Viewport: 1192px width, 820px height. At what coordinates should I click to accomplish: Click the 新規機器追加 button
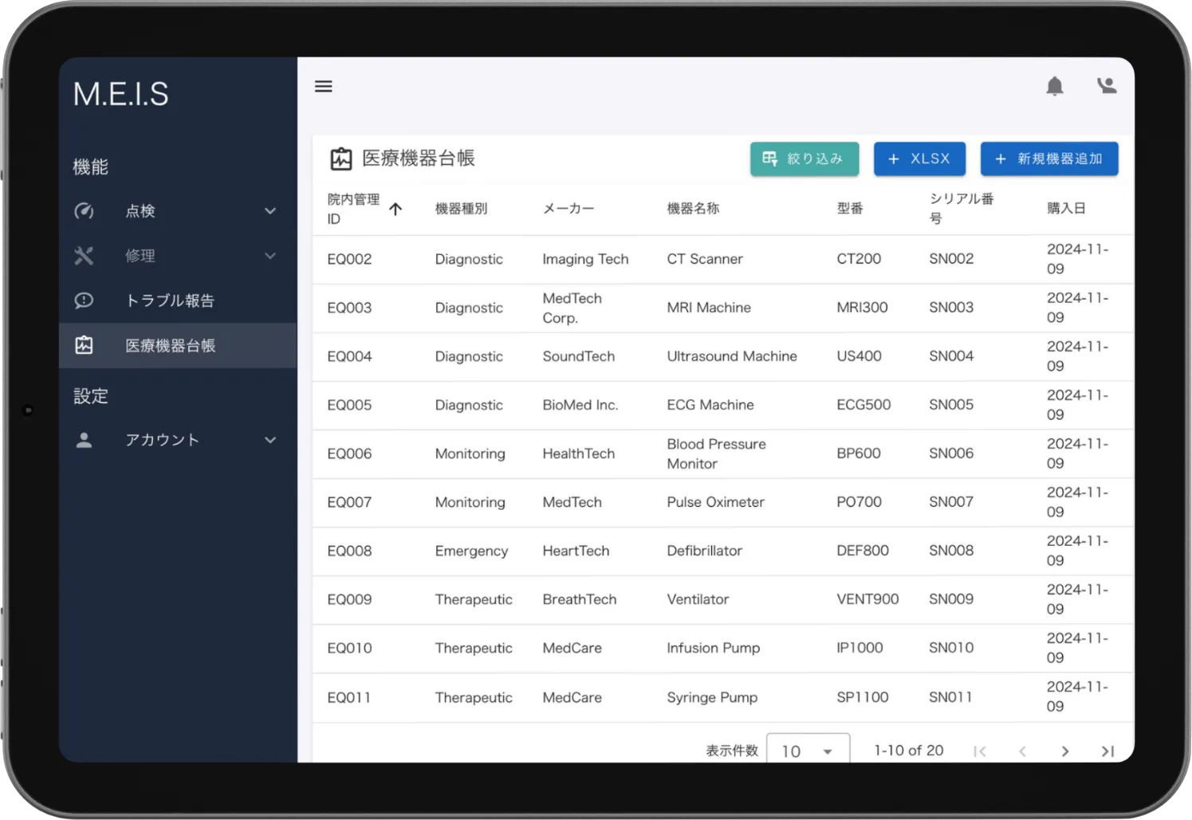1049,159
